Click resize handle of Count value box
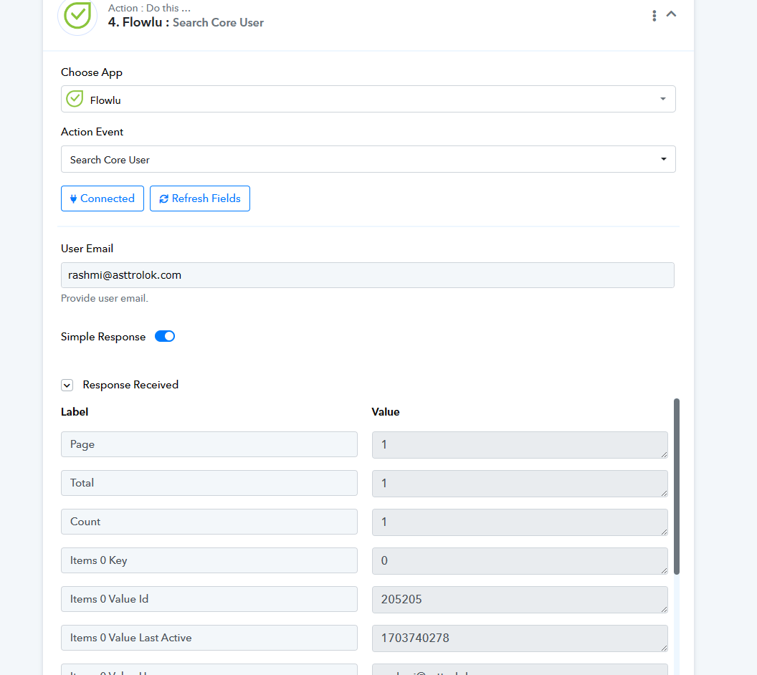 665,532
